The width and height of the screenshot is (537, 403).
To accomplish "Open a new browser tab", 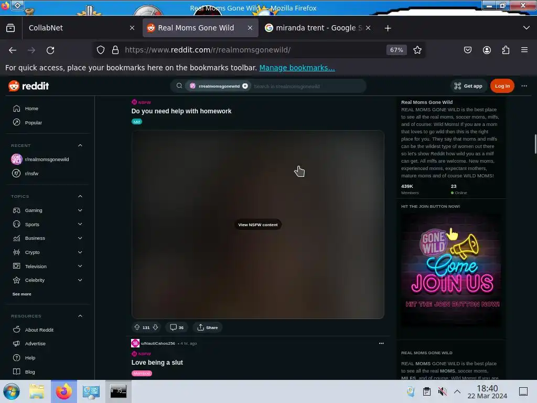I will (x=388, y=28).
